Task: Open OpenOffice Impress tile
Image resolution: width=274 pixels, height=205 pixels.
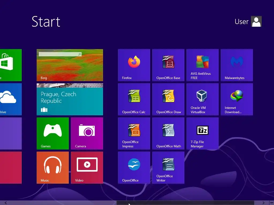Action: pyautogui.click(x=134, y=133)
